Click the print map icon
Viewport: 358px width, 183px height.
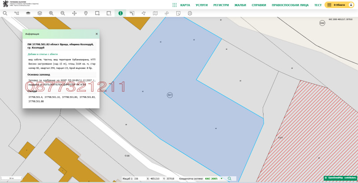pos(190,13)
